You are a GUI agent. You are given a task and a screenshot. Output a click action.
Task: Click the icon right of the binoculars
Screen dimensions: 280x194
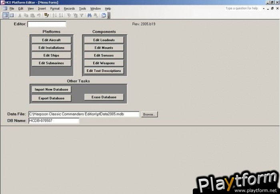[96, 15]
